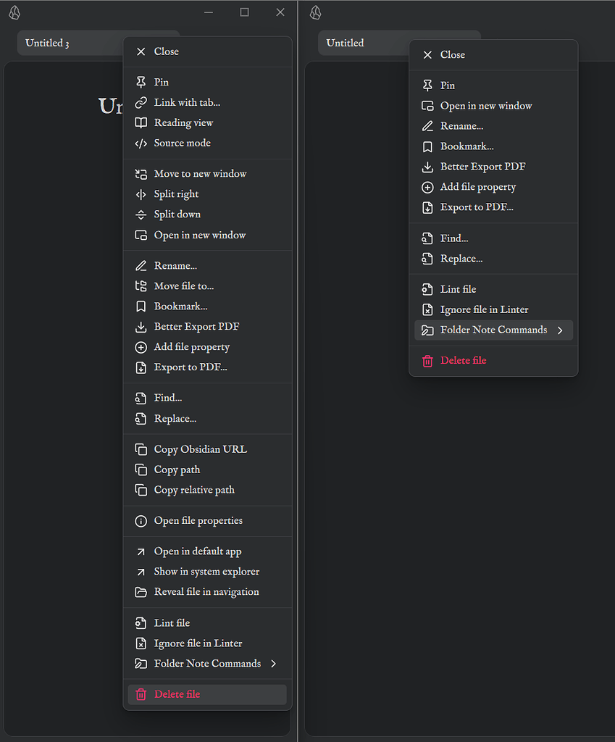
Task: Choose Replace... in the left menu
Action: (207, 419)
